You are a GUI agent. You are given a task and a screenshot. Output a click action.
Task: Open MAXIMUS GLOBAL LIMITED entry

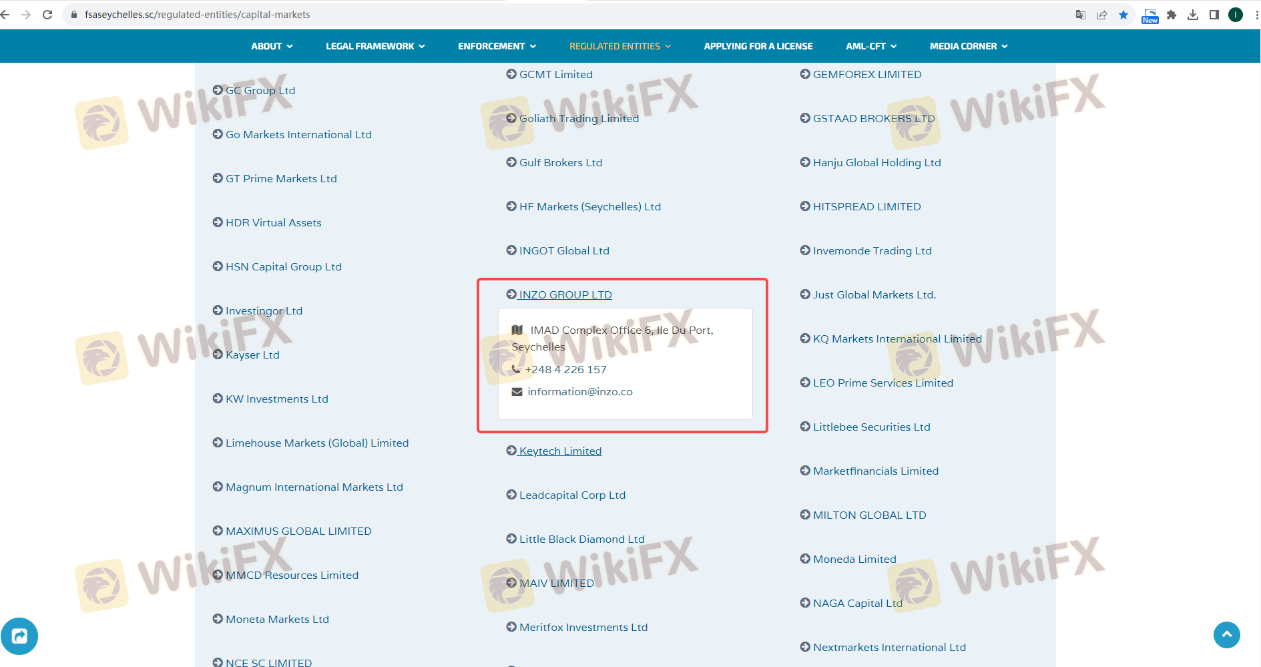[298, 531]
